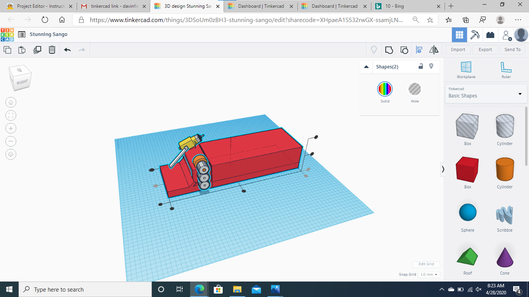Screen dimensions: 529x297
Task: Select the Workplane tool
Action: pos(466,70)
